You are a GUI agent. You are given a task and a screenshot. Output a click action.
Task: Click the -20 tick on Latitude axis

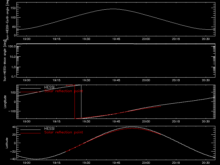[13, 152]
